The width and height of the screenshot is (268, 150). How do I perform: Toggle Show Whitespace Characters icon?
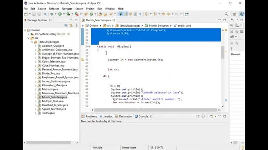(x=140, y=14)
